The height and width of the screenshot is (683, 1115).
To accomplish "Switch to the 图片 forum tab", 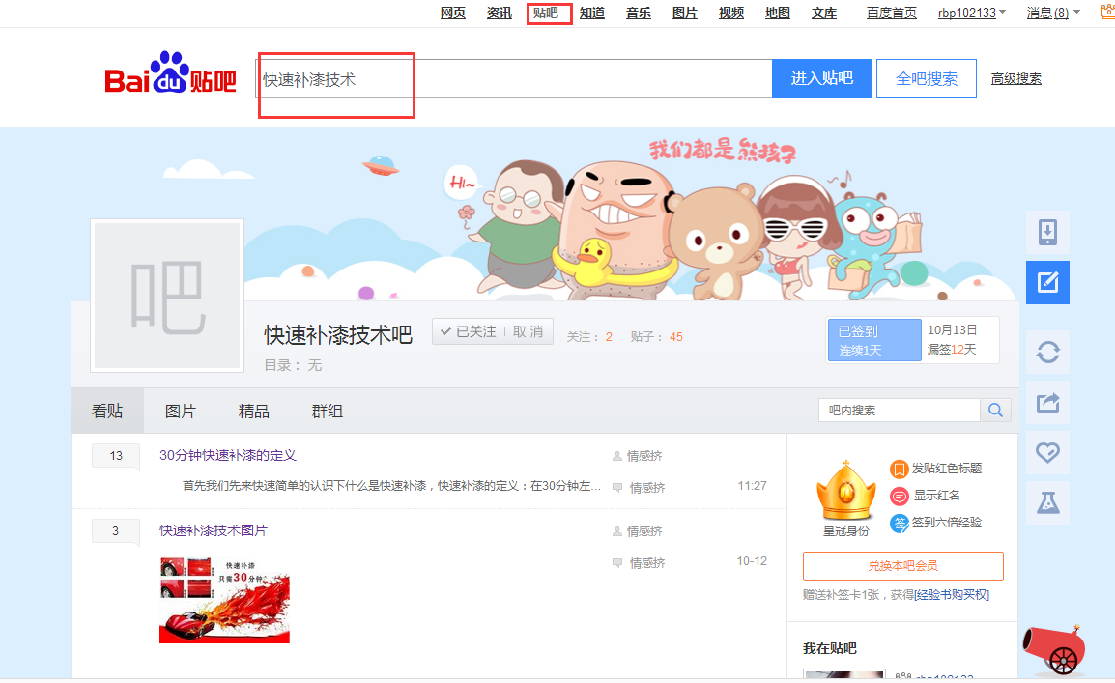I will click(181, 411).
